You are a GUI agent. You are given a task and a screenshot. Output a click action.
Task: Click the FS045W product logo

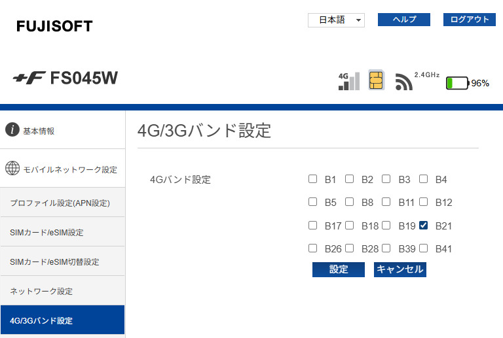(65, 78)
